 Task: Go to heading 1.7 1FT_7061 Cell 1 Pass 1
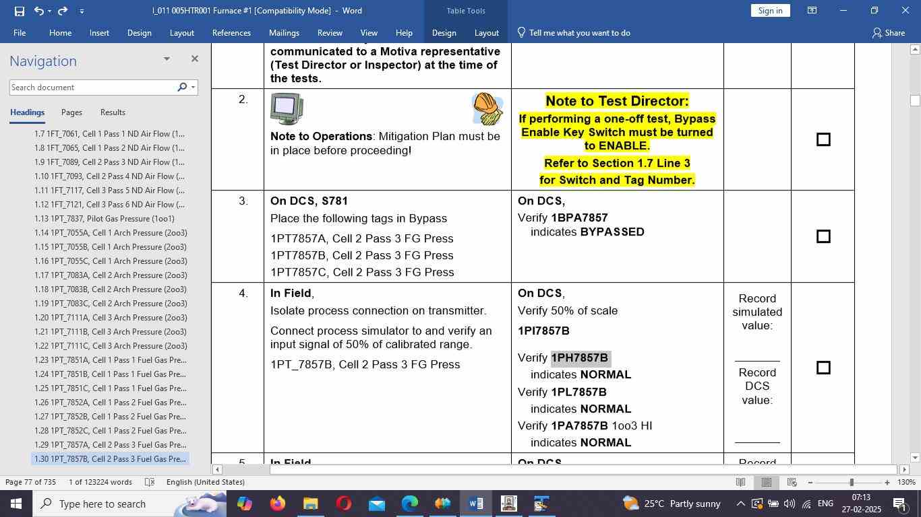tap(109, 134)
